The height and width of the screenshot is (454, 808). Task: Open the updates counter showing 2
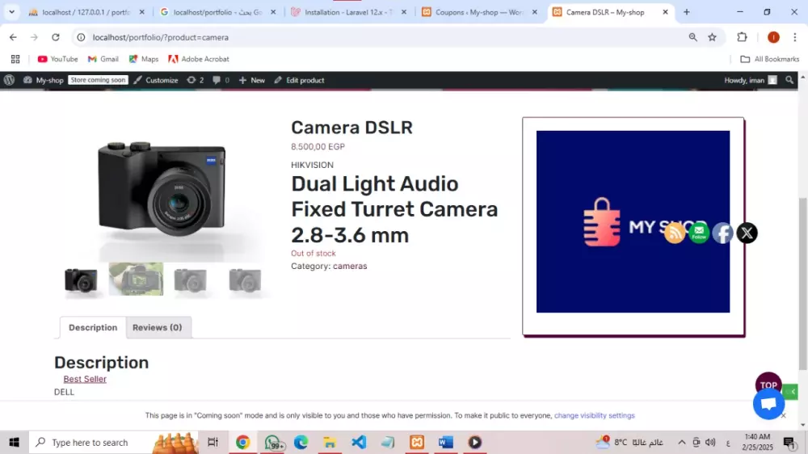click(196, 80)
